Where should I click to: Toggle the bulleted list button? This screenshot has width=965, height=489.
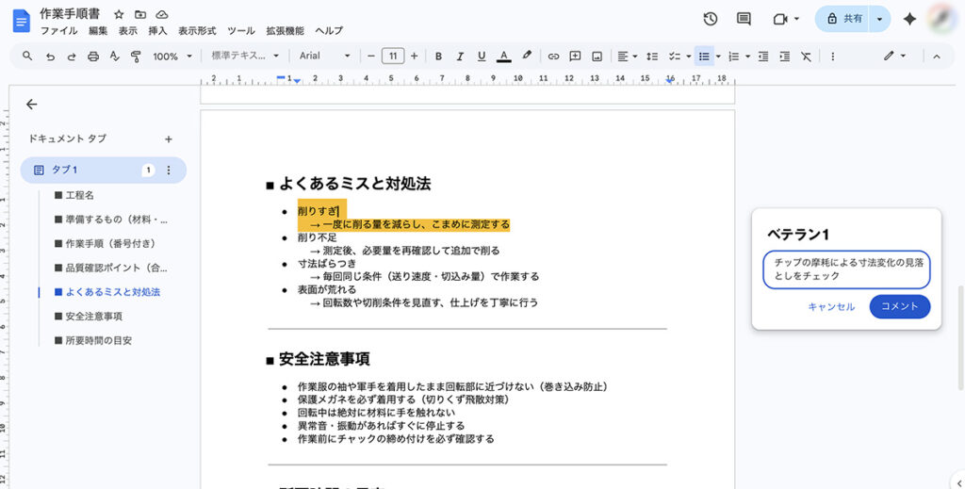704,56
